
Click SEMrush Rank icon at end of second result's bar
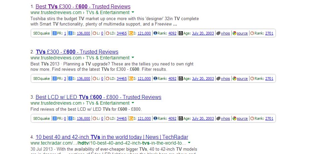[x=252, y=79]
